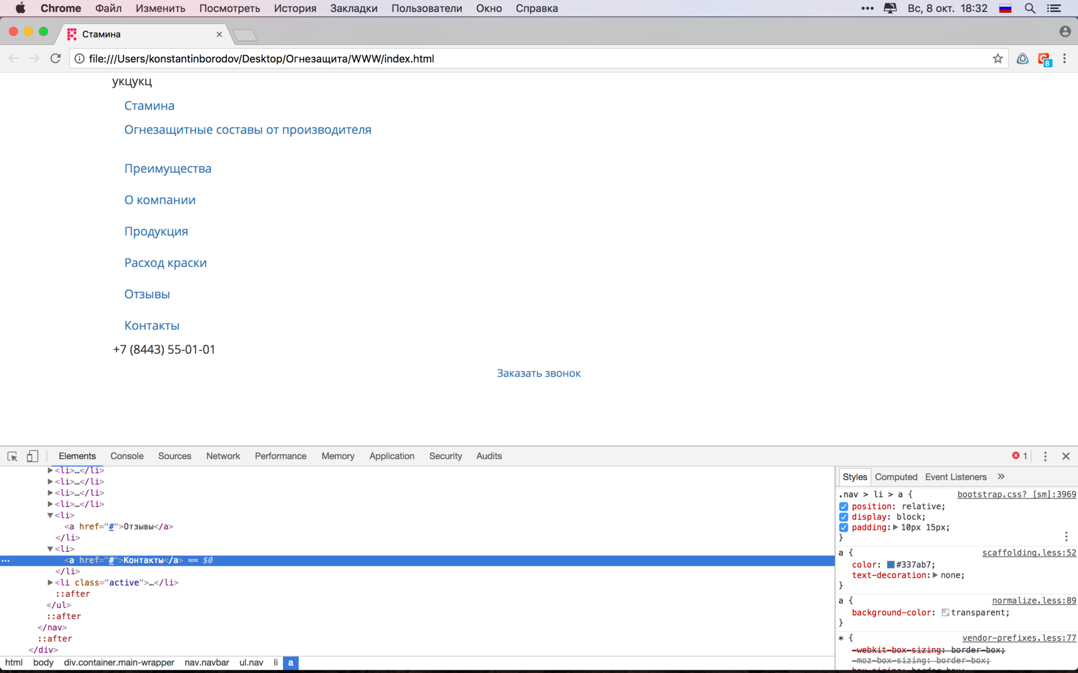Click the blue droplet extension icon
This screenshot has width=1078, height=673.
point(1022,58)
